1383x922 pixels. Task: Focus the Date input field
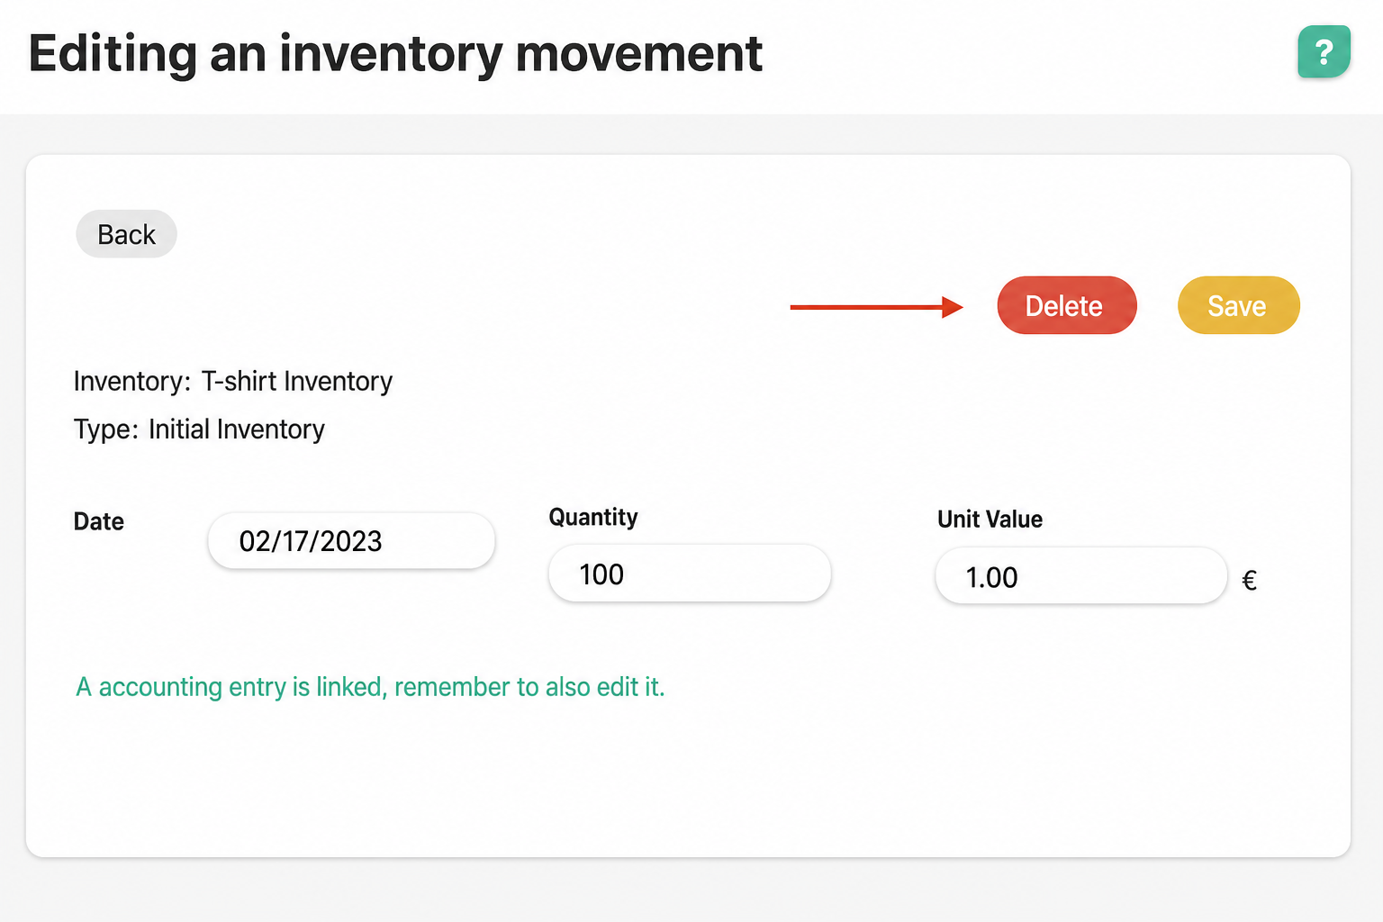pos(351,540)
